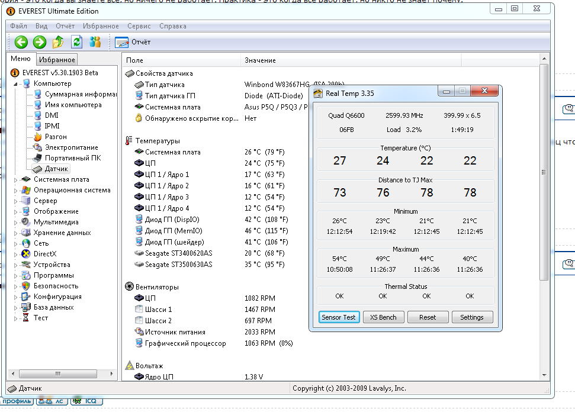
Task: Click the Электропитание icon in tree
Action: tap(37, 147)
